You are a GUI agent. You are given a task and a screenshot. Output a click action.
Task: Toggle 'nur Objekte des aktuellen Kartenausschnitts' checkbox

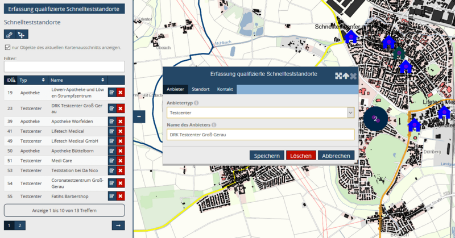7,47
